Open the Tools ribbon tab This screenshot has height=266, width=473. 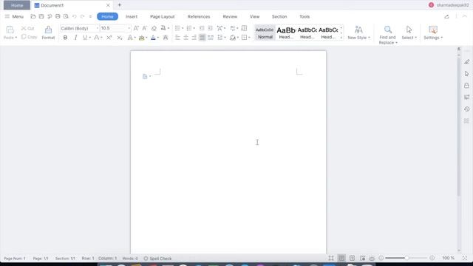click(x=304, y=16)
